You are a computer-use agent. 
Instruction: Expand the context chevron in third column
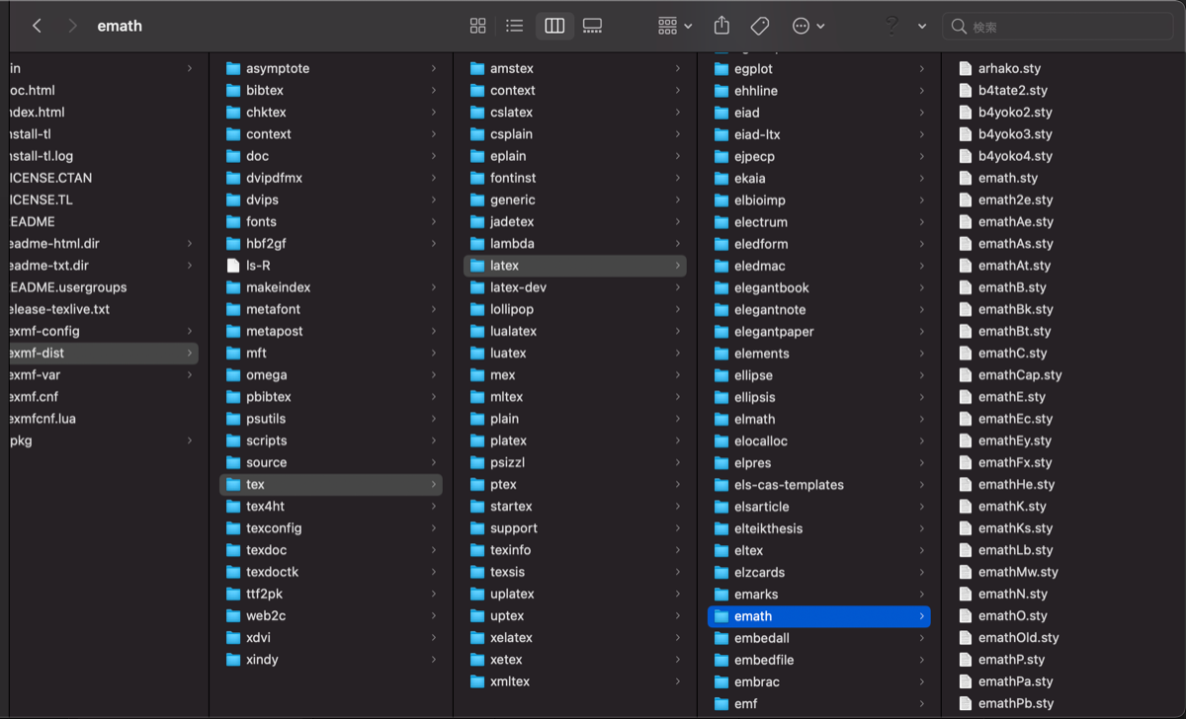(677, 90)
